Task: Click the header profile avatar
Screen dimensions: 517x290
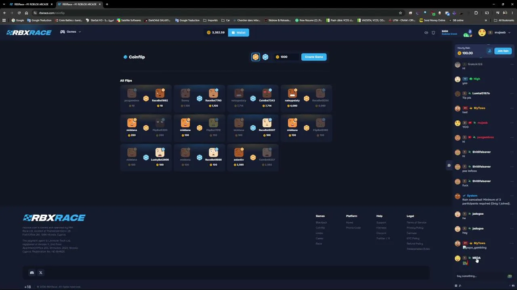Action: [x=482, y=33]
